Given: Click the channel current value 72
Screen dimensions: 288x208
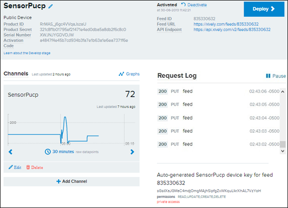Looking at the screenshot, I should tap(130, 94).
